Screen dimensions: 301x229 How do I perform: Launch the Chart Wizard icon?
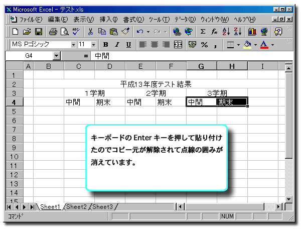252,32
